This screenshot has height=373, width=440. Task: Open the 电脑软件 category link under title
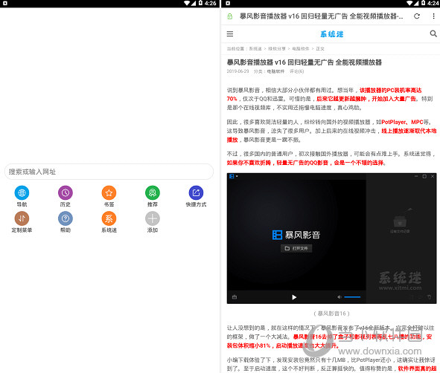[275, 71]
